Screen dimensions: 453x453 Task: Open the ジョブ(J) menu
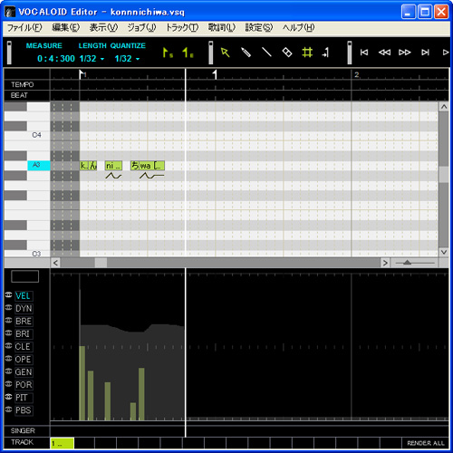141,28
